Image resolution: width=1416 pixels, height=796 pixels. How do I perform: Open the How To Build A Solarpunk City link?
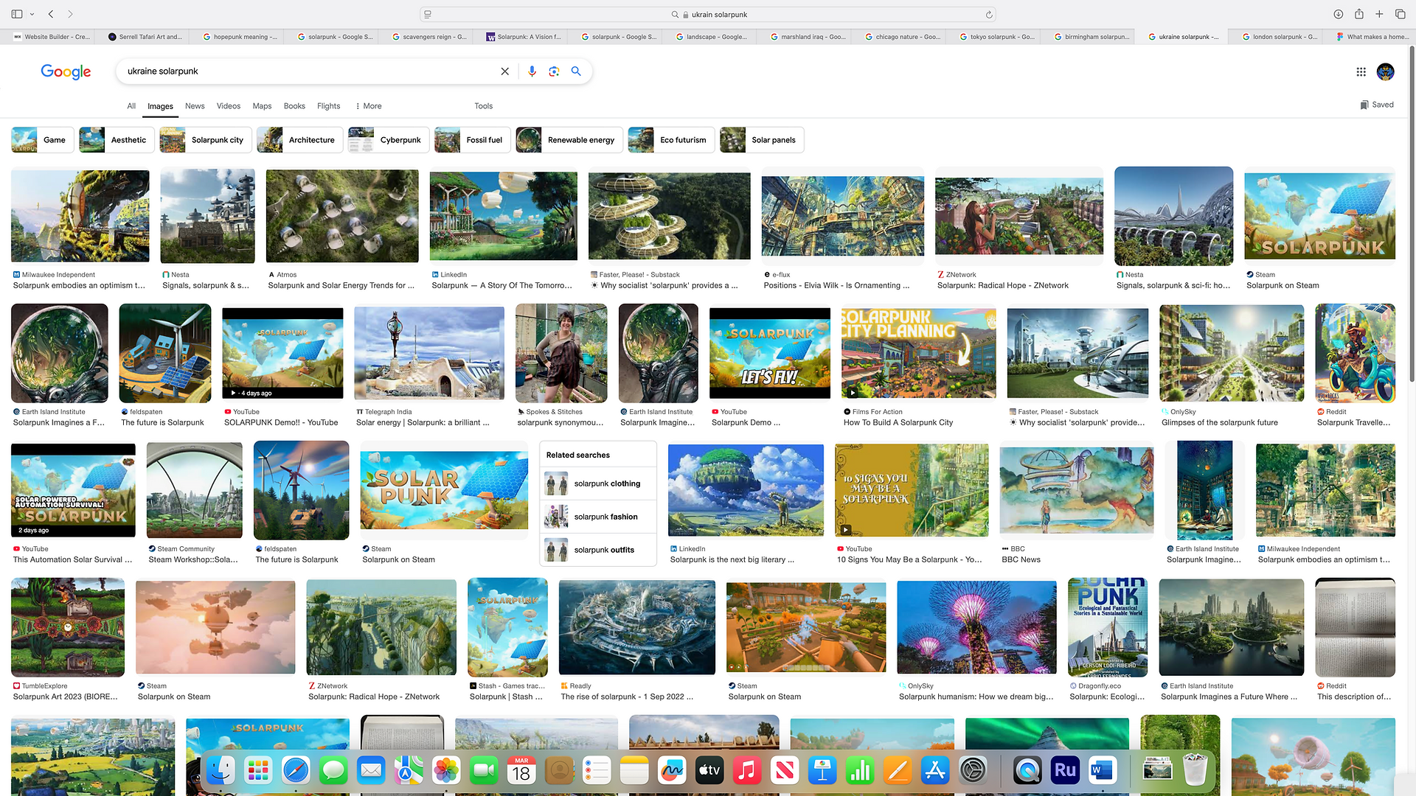click(x=898, y=423)
